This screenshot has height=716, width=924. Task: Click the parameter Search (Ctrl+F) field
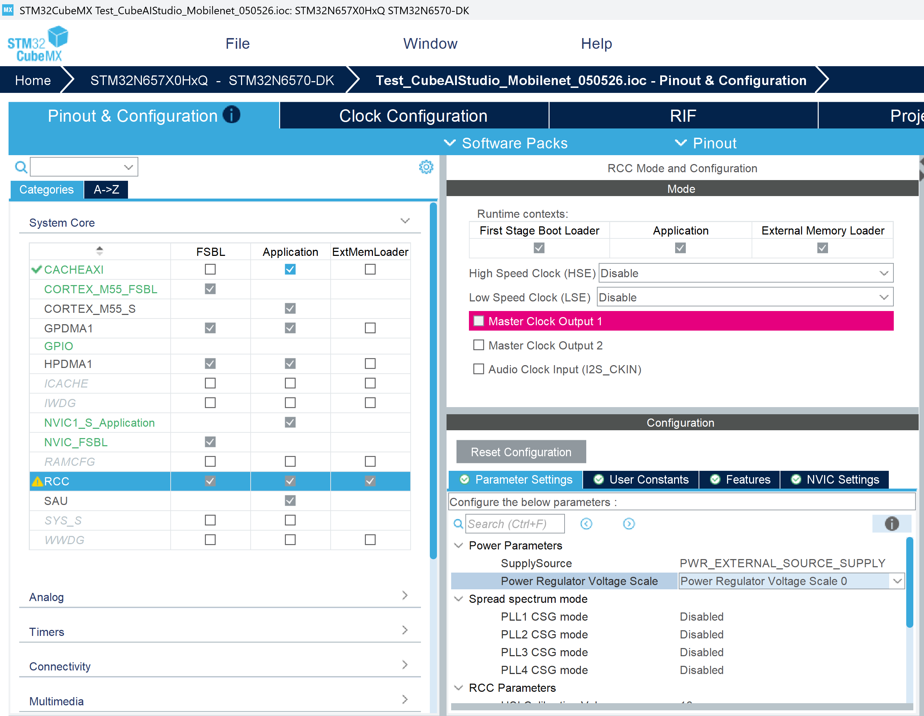pos(515,524)
